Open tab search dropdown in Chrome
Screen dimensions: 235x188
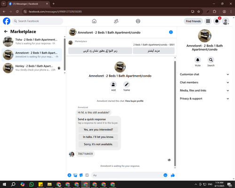coord(3,4)
